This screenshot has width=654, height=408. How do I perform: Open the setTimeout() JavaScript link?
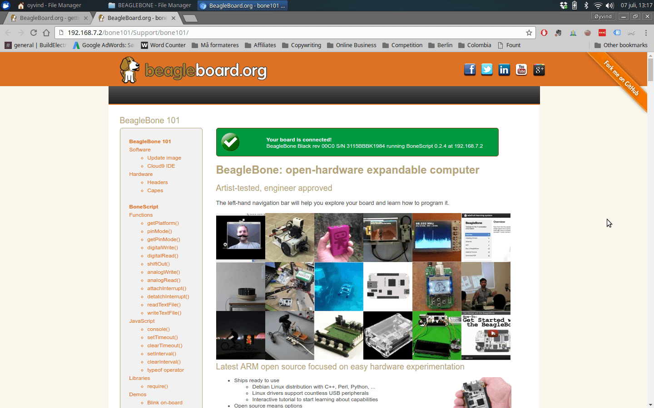click(163, 337)
